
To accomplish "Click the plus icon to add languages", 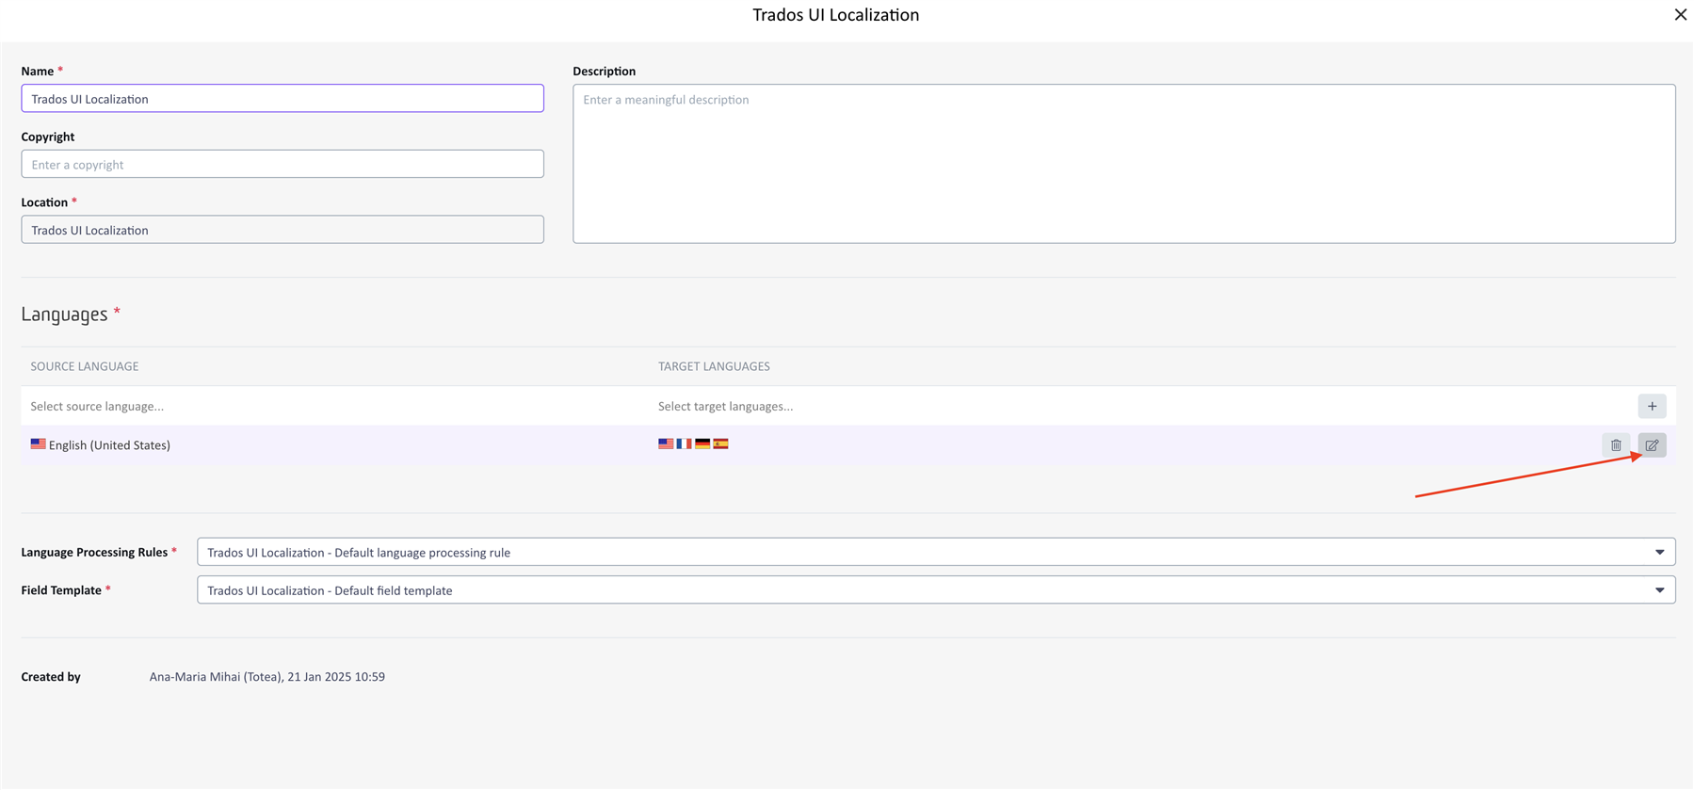I will click(1652, 407).
